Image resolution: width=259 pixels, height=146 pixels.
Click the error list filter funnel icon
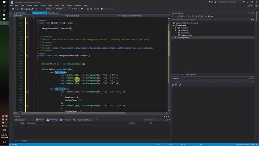coord(74,120)
